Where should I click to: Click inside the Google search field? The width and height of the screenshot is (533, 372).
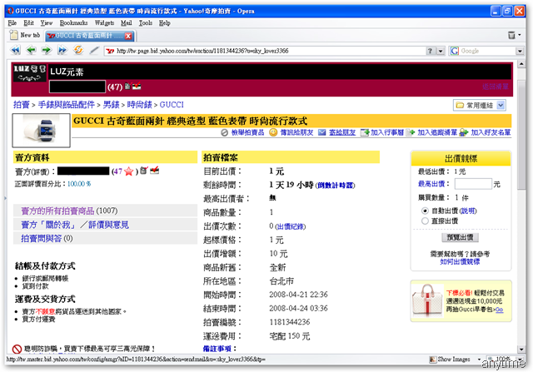coord(487,51)
